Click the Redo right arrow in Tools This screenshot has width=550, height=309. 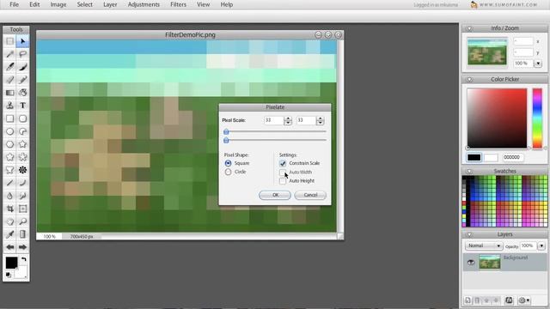[x=23, y=247]
